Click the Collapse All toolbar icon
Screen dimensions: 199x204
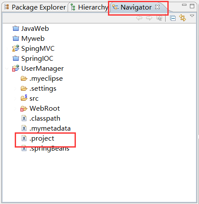point(173,18)
